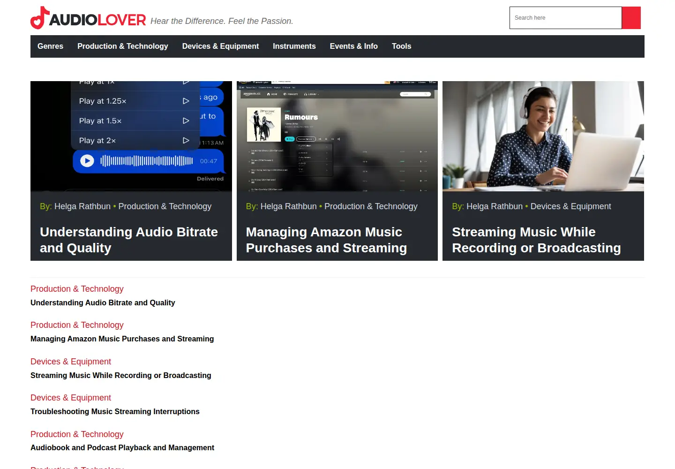Viewport: 675px width, 469px height.
Task: Open Audiobook and Podcast Playback and Management article
Action: click(122, 448)
